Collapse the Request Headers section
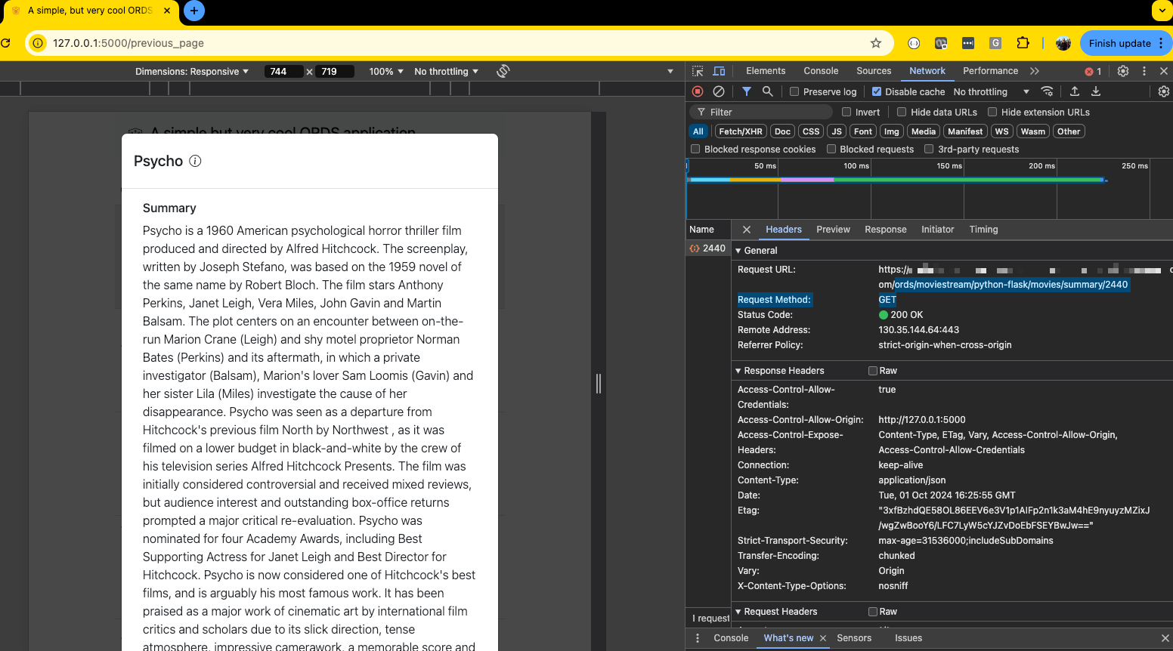This screenshot has height=651, width=1173. click(738, 612)
